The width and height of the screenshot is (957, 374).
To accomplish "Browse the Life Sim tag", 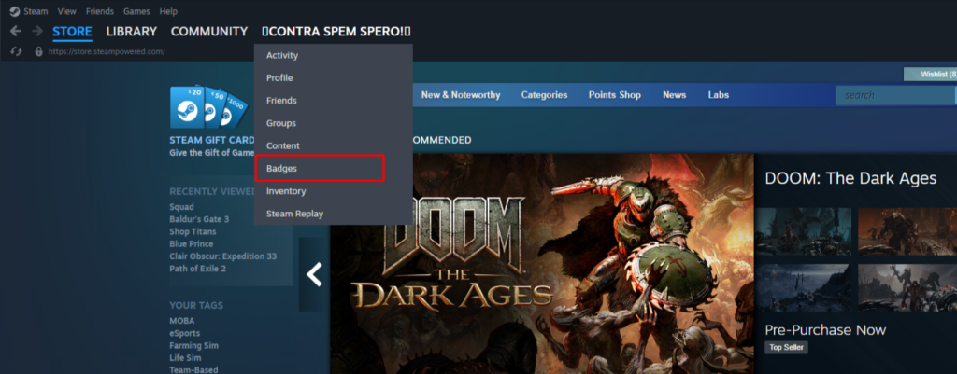I will pos(186,358).
